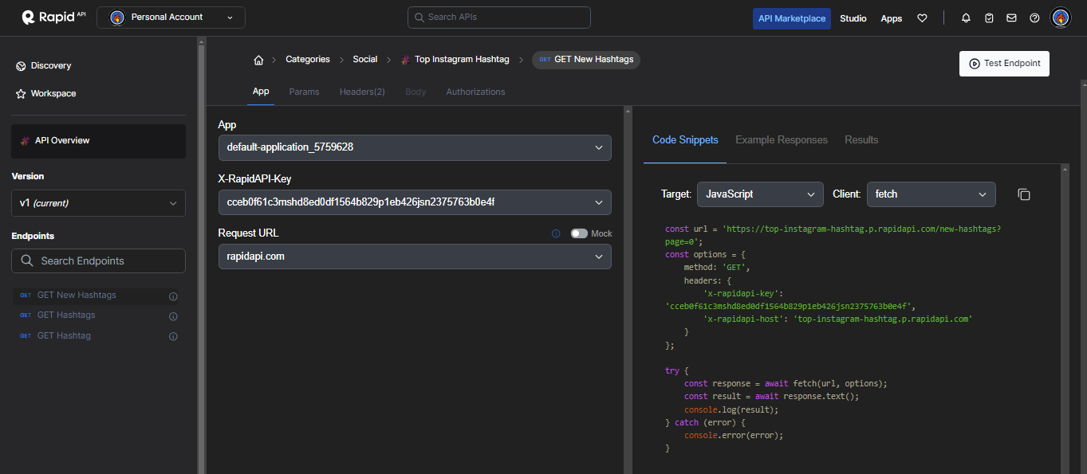Click the magnifier in Search APIs
The image size is (1087, 474).
tap(419, 18)
